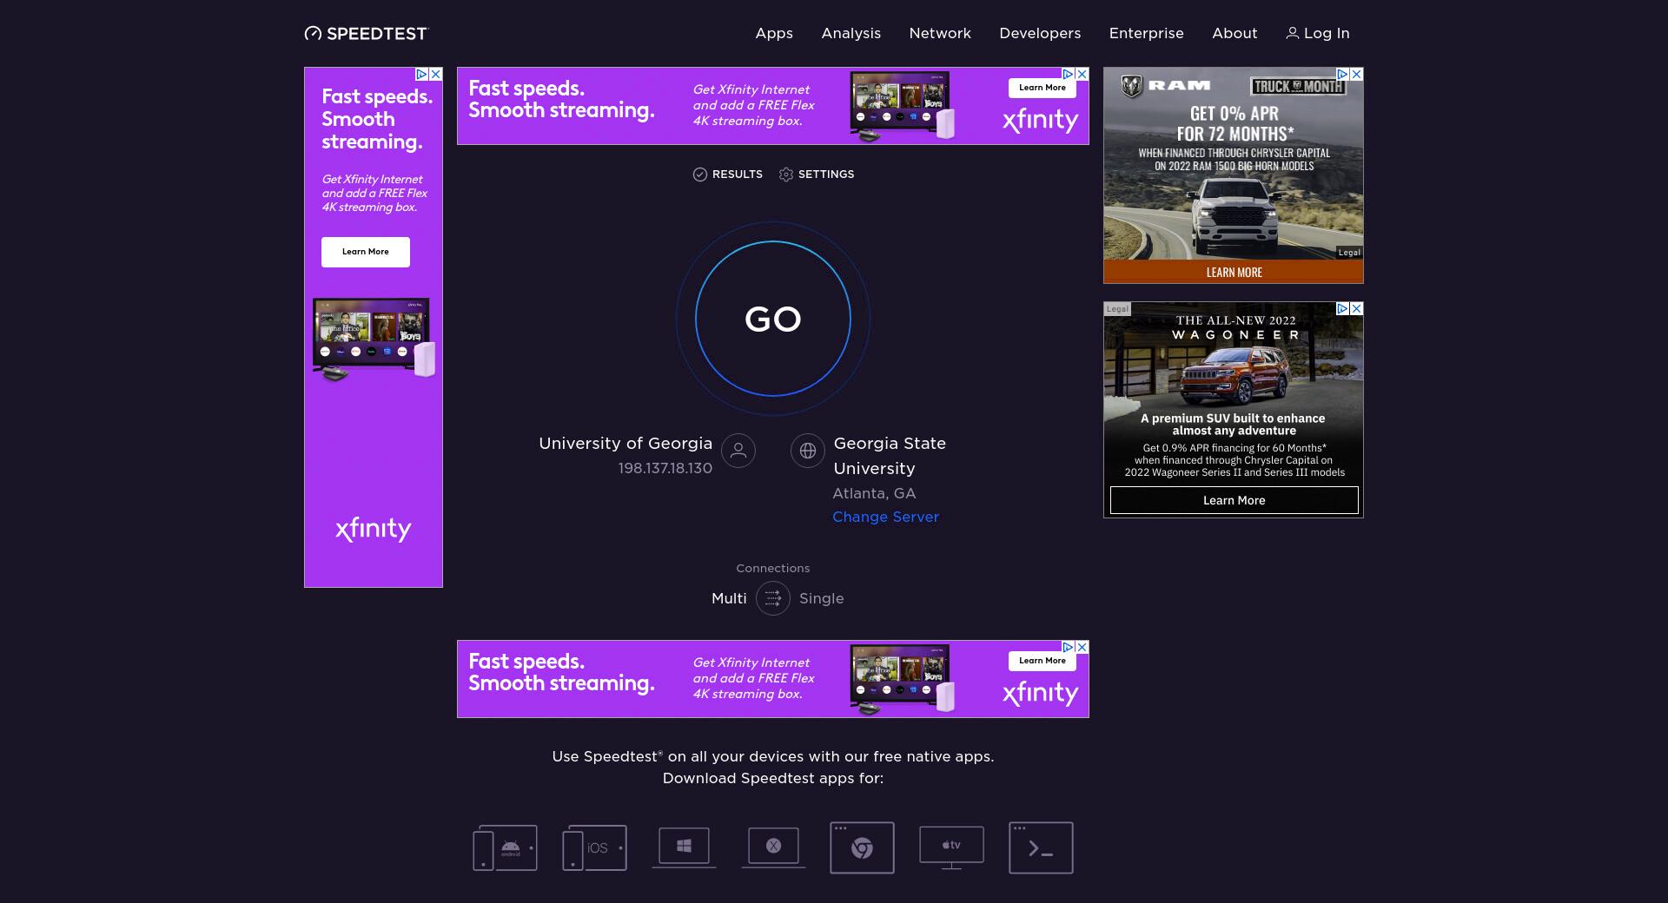The width and height of the screenshot is (1668, 903).
Task: Open the Apple TV app download icon
Action: (x=951, y=847)
